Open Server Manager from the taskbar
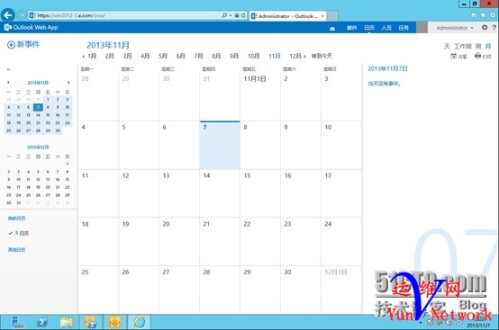Image resolution: width=499 pixels, height=330 pixels. click(x=17, y=322)
